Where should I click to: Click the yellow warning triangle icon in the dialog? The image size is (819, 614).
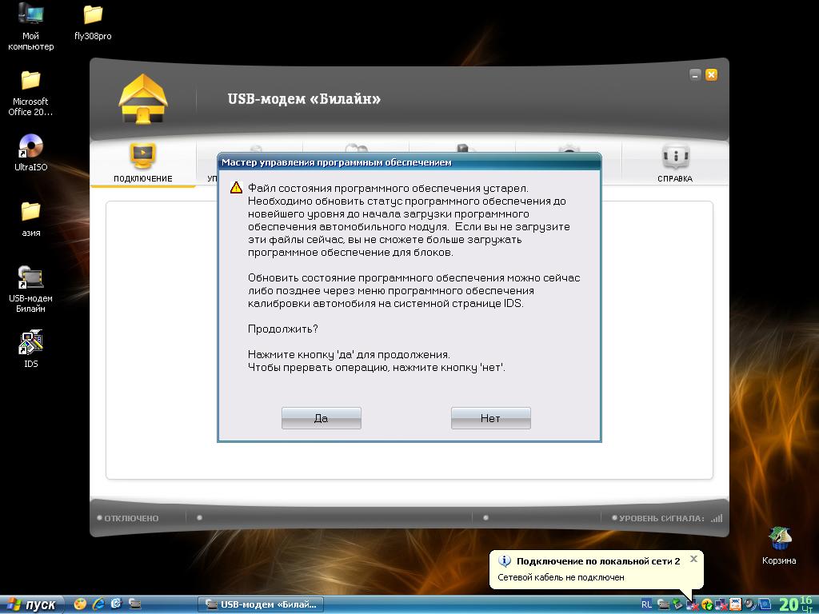point(236,187)
